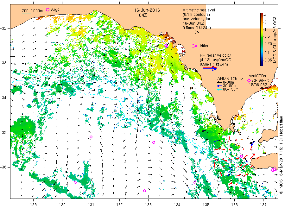Image resolution: width=285 pixels, height=209 pixels.
Task: Click the cyan isobath line under 200 1000m
Action: (27, 14)
